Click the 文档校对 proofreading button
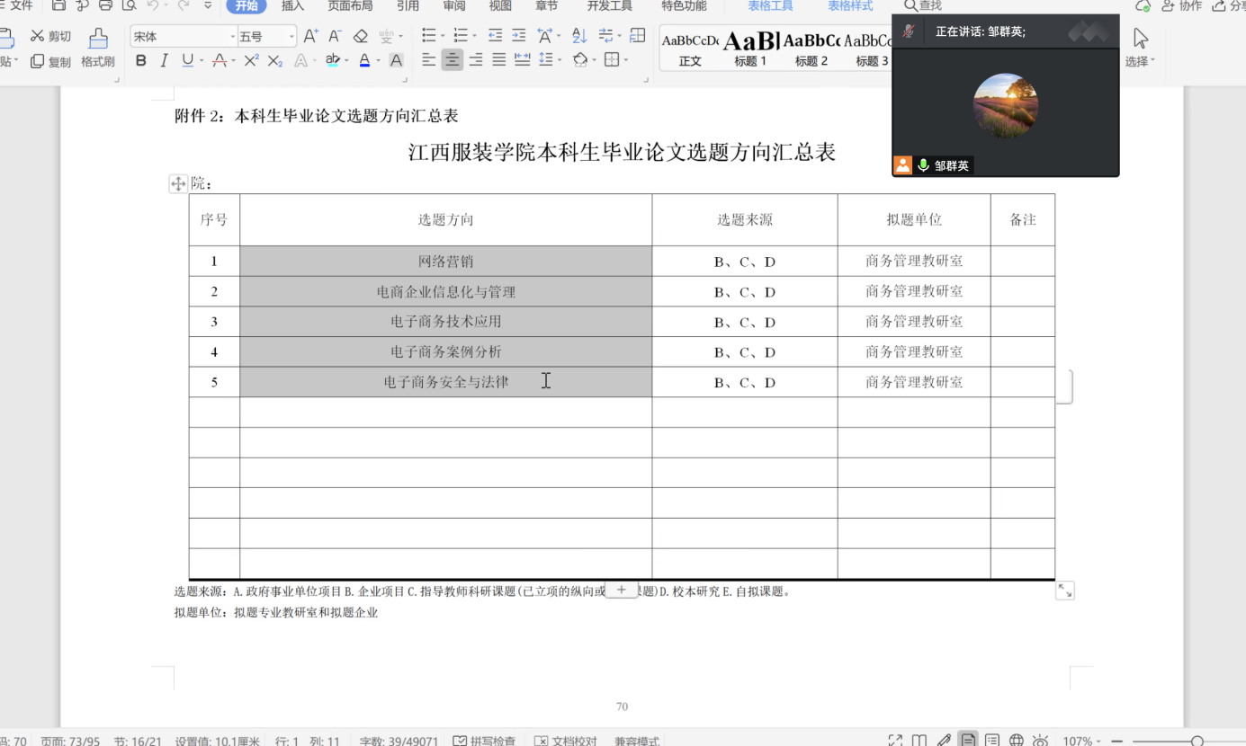The image size is (1246, 746). point(566,741)
